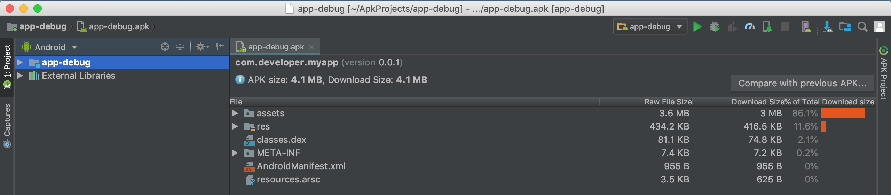This screenshot has height=195, width=891.
Task: Expand the External Libraries tree node
Action: (20, 76)
